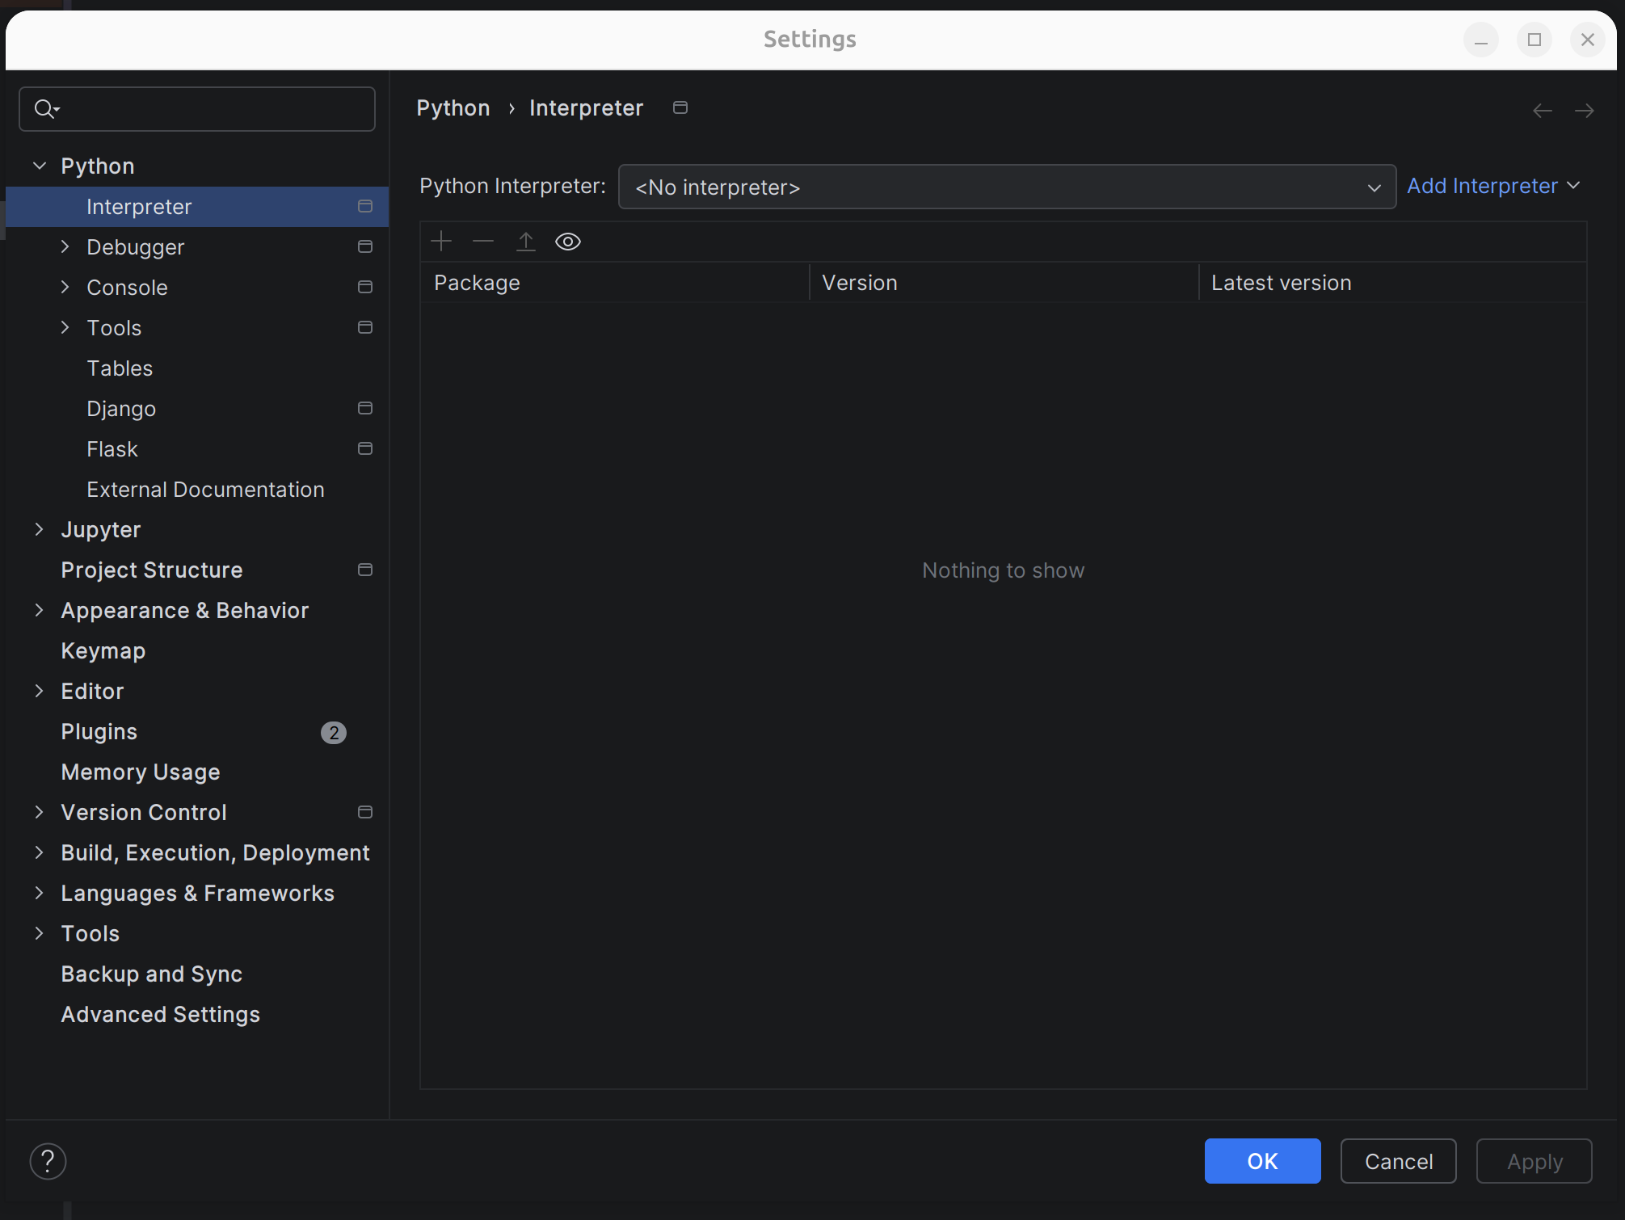Close the Settings dialog
Image resolution: width=1625 pixels, height=1220 pixels.
click(1588, 40)
